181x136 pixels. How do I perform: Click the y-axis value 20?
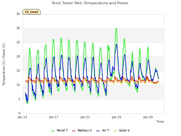[x=18, y=57]
